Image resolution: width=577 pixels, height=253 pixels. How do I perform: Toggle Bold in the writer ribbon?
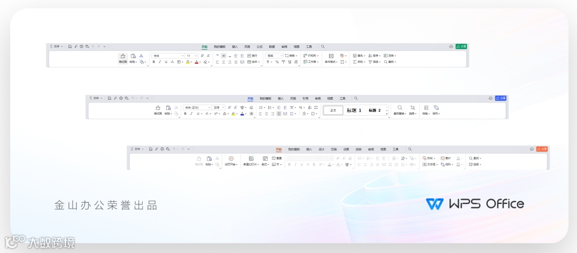(185, 114)
